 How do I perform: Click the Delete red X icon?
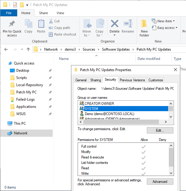click(115, 23)
